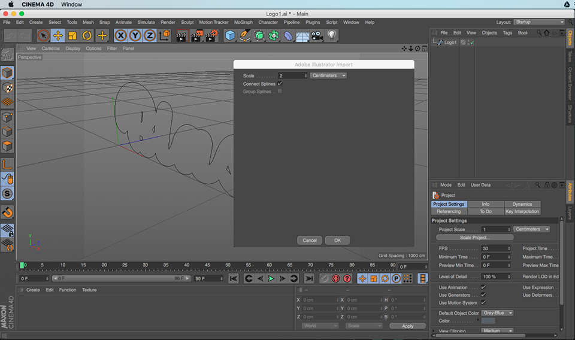This screenshot has width=575, height=340.
Task: Open the Scale mode dropdown in coordinates
Action: coord(364,326)
